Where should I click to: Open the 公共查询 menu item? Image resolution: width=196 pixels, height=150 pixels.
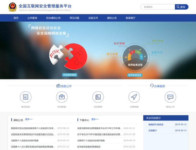pyautogui.click(x=32, y=18)
